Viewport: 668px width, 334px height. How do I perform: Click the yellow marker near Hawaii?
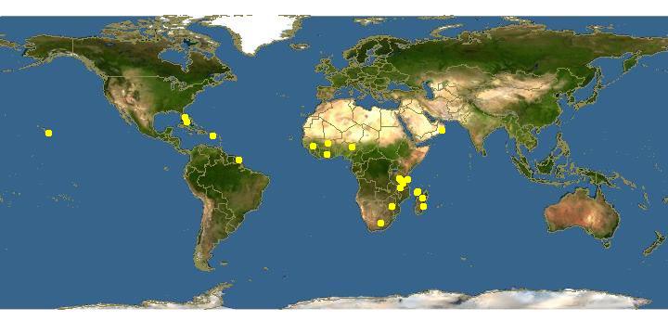point(48,133)
